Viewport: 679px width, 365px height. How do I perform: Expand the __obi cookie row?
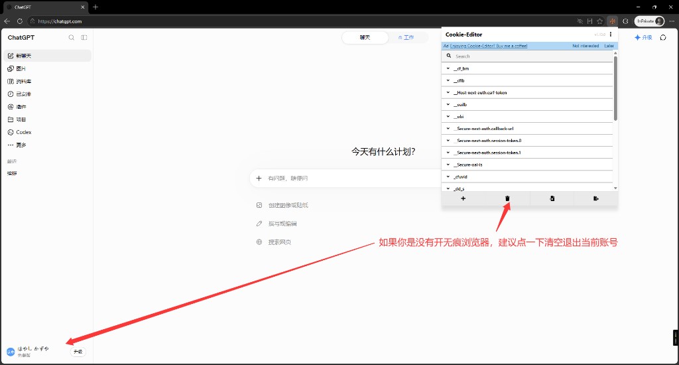click(x=527, y=117)
